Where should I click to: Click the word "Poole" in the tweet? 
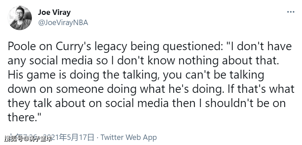pyautogui.click(x=21, y=46)
